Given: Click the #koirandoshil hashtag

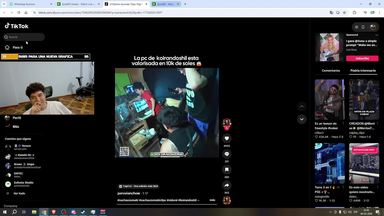Looking at the screenshot, I should click(x=187, y=200).
